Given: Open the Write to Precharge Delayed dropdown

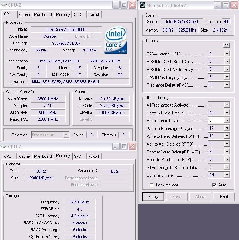Looking at the screenshot, I should point(227,128).
